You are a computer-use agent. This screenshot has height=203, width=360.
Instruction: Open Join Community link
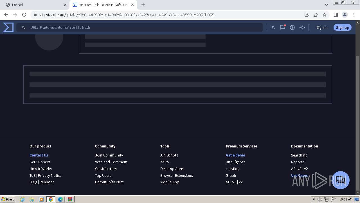[109, 155]
